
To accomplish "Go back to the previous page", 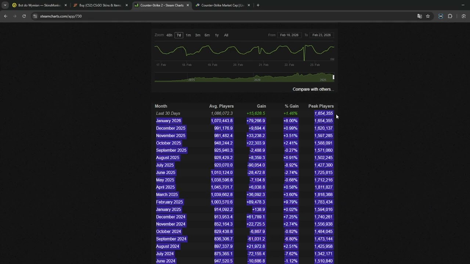I will point(6,16).
